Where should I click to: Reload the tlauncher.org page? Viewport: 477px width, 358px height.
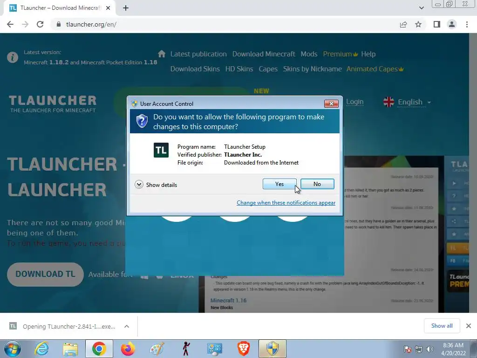click(40, 24)
